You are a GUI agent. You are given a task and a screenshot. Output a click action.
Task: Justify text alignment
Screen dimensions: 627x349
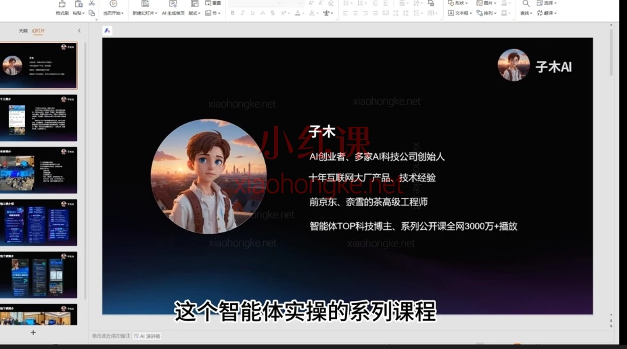375,13
